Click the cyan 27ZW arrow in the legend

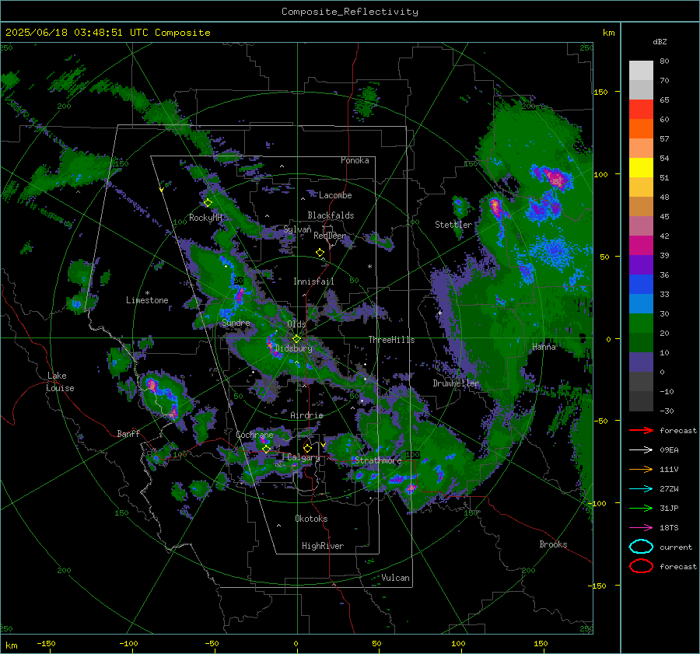[641, 489]
